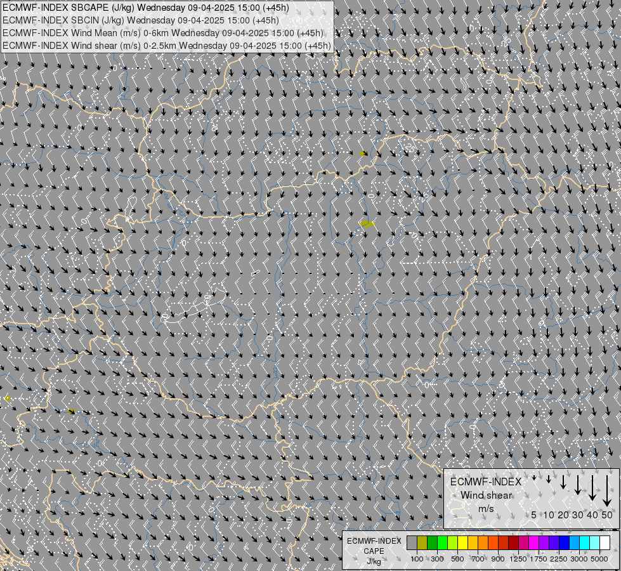Click the '1250' CAPE legend value

point(518,559)
